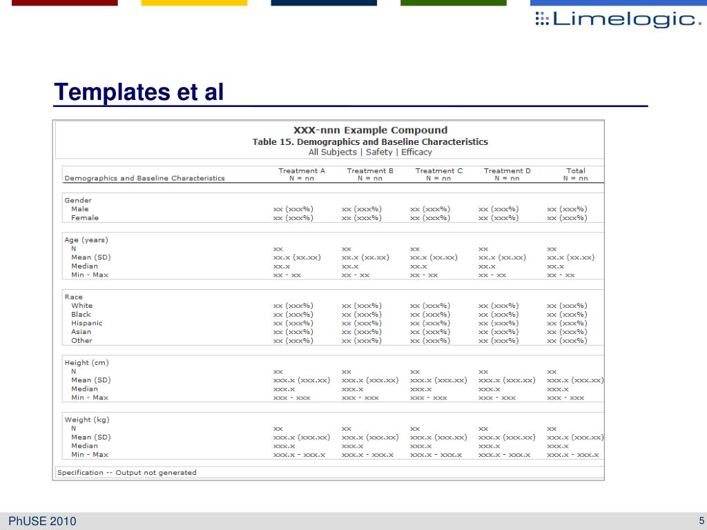Open the All Subjects population link
The image size is (707, 530).
(332, 153)
